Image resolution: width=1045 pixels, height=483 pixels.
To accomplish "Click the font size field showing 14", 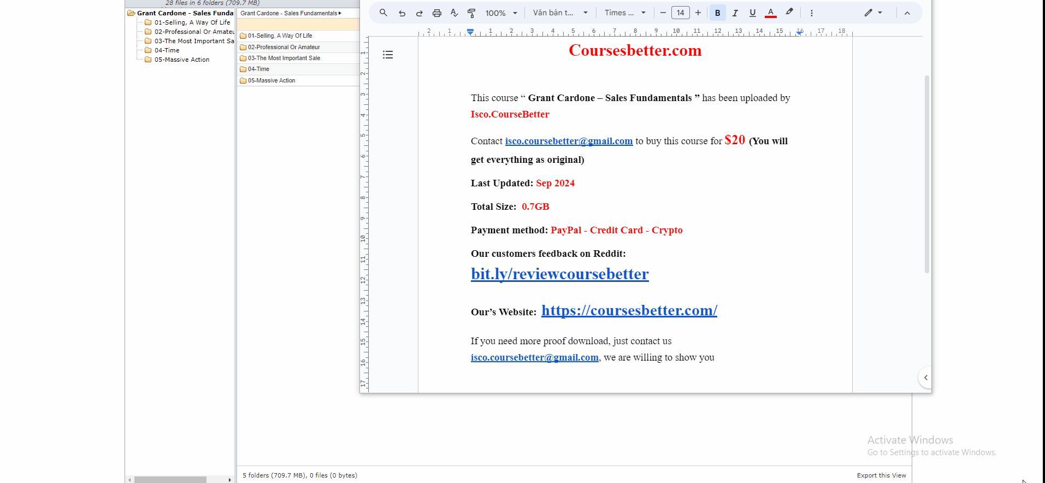I will [681, 13].
